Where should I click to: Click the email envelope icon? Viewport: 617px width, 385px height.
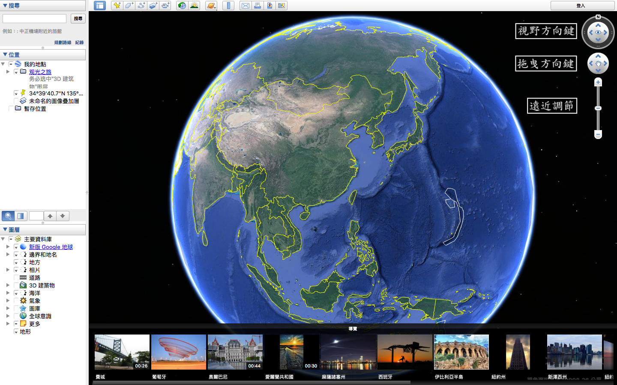(246, 6)
